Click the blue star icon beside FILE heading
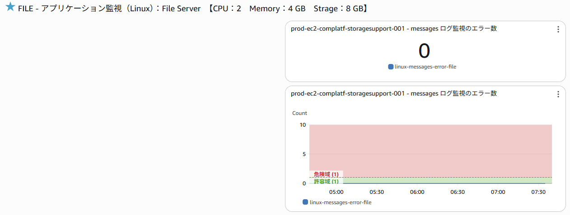Image resolution: width=570 pixels, height=215 pixels. 10,8
